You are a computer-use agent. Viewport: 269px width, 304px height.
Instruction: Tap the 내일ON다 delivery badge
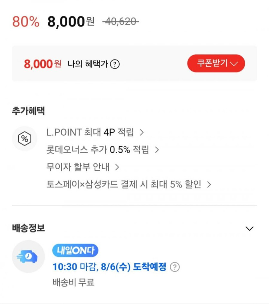(x=75, y=250)
